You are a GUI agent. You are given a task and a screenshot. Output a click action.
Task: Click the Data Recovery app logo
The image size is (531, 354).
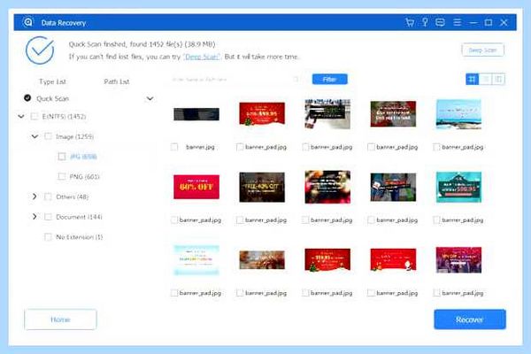pos(28,22)
